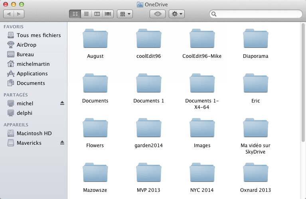Switch to list view
The height and width of the screenshot is (199, 306).
pos(86,14)
